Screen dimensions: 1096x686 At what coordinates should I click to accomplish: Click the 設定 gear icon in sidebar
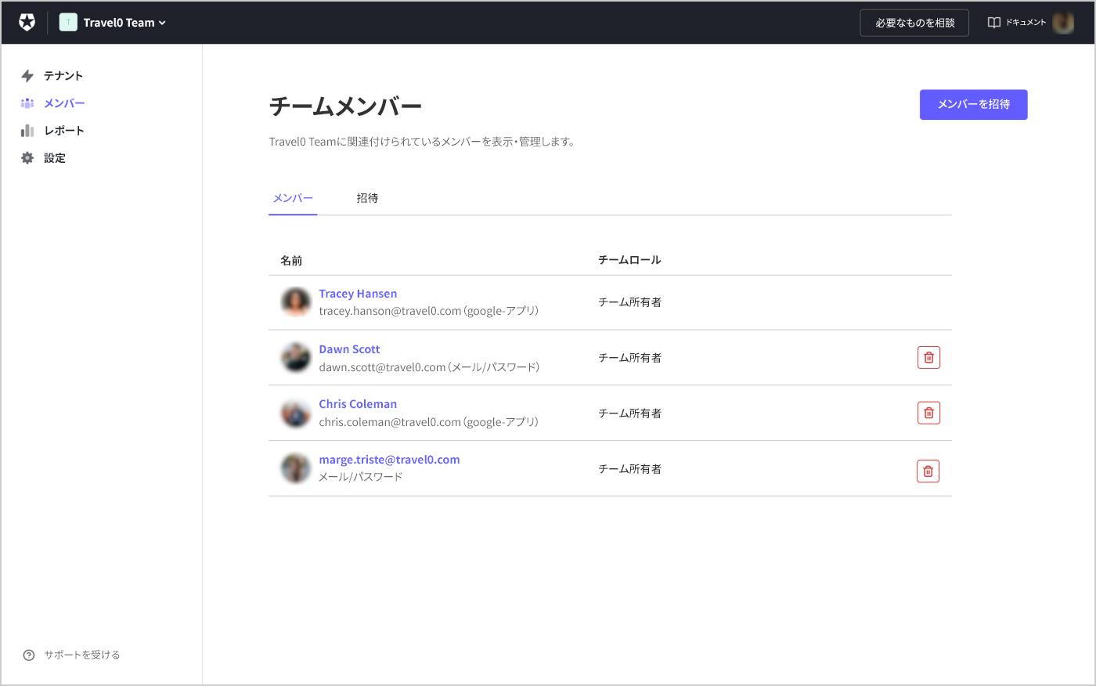coord(28,157)
